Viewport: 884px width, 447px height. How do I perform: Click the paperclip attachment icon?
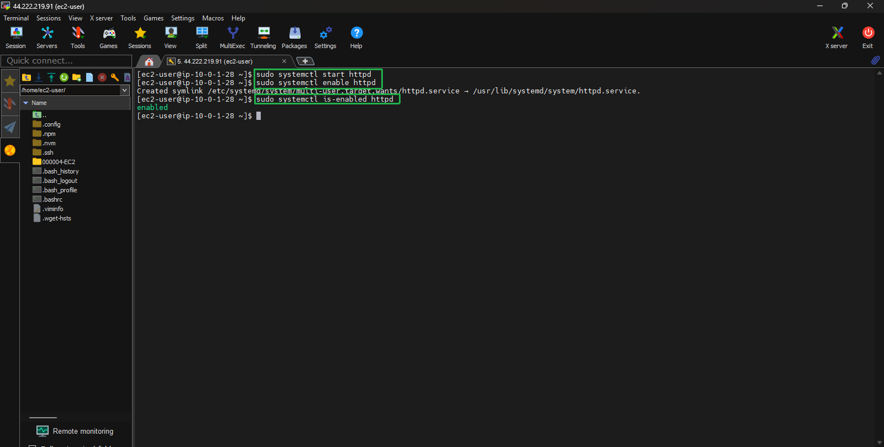pyautogui.click(x=876, y=60)
